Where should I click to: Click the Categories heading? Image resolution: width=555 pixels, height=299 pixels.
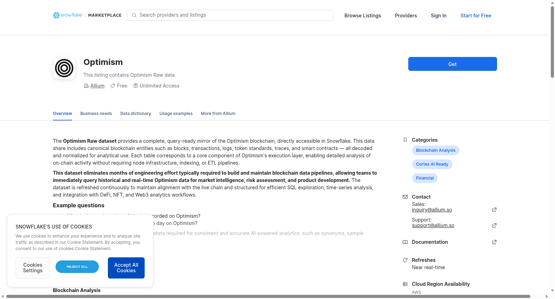coord(425,140)
